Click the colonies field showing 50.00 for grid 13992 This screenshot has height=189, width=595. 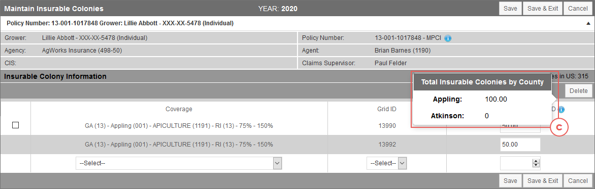click(x=520, y=145)
